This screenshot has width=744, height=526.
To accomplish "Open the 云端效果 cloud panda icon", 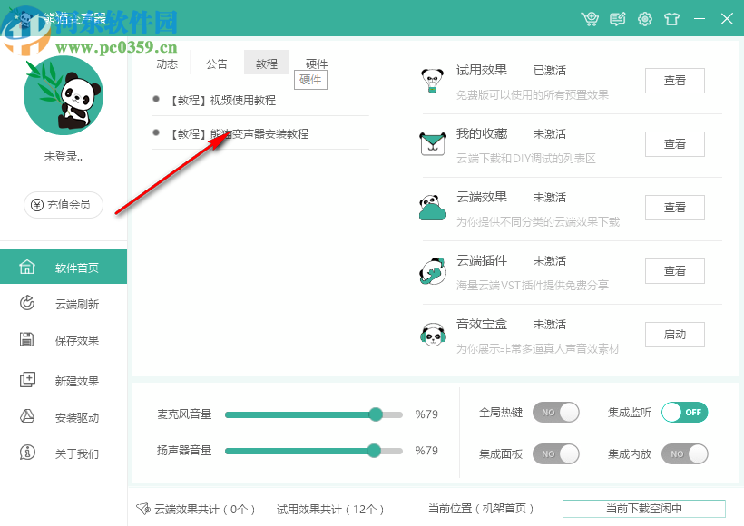I will tap(433, 207).
